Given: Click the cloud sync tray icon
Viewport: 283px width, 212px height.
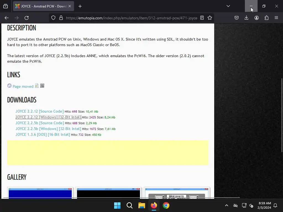Looking at the screenshot, I should (235, 205).
